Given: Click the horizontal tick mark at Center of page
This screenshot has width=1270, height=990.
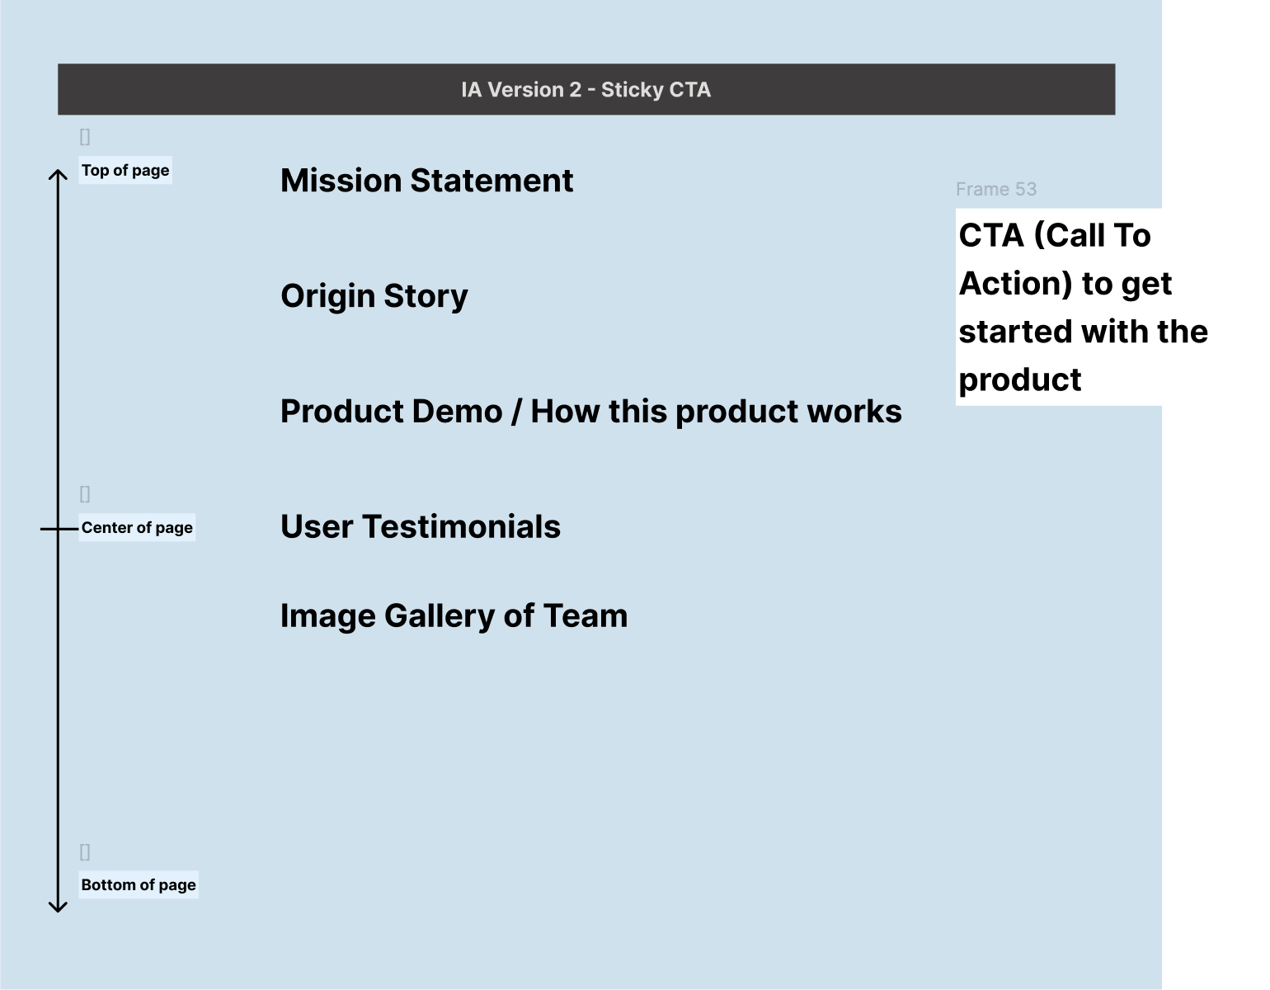Looking at the screenshot, I should coord(56,527).
